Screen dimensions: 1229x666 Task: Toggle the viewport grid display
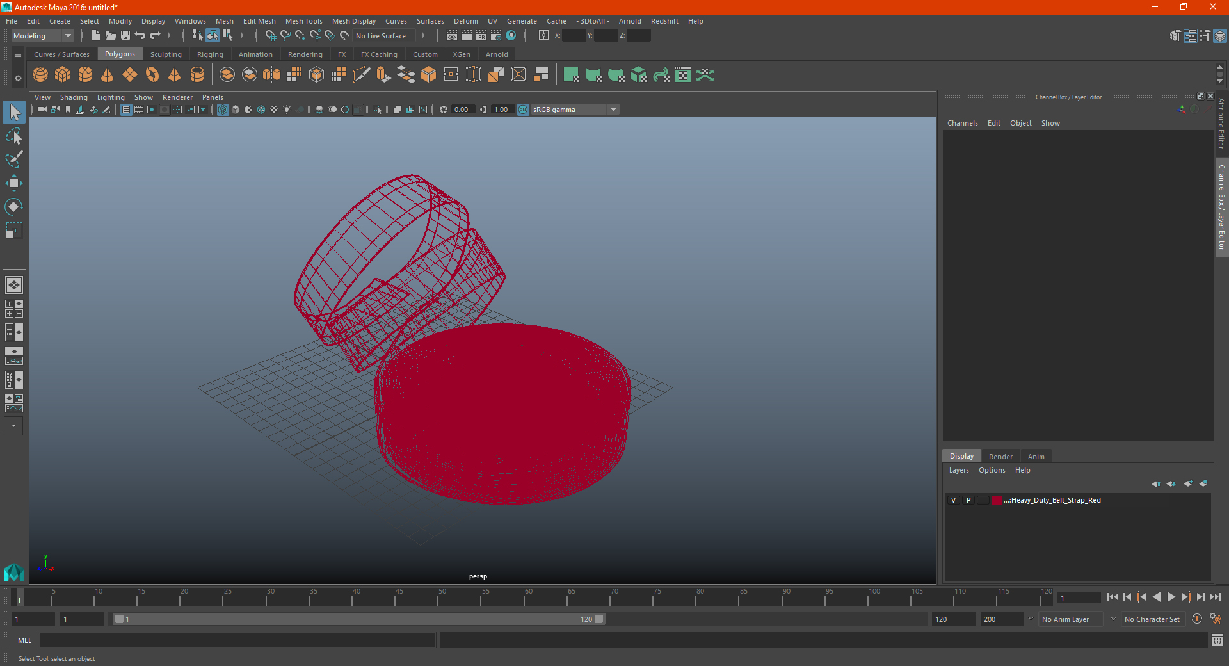tap(126, 110)
